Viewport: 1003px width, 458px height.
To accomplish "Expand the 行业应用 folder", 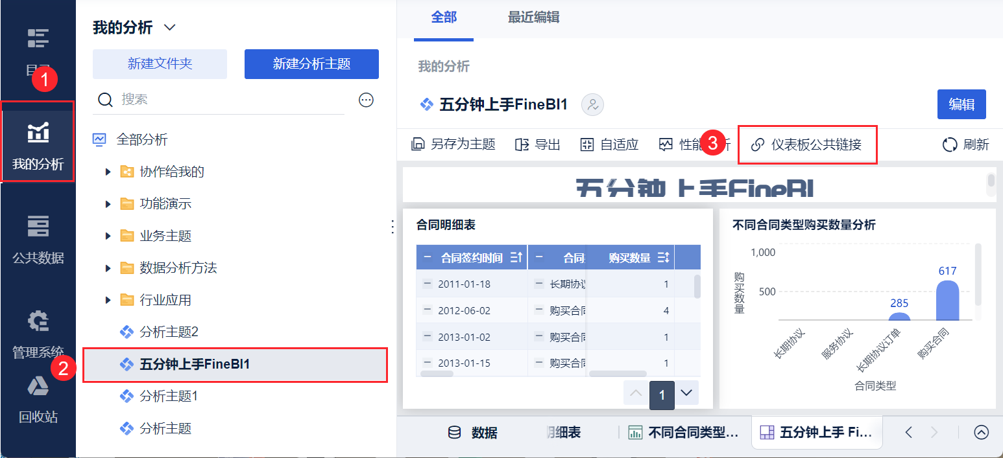I will (x=108, y=300).
